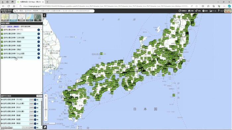Toggle visibility of selected 自然災害伝承碑（高潮）

pyautogui.click(x=2, y=115)
